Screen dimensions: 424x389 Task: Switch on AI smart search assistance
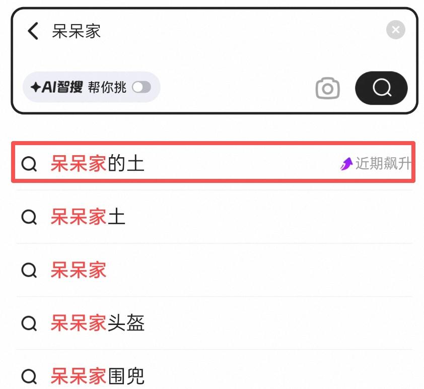coord(143,88)
